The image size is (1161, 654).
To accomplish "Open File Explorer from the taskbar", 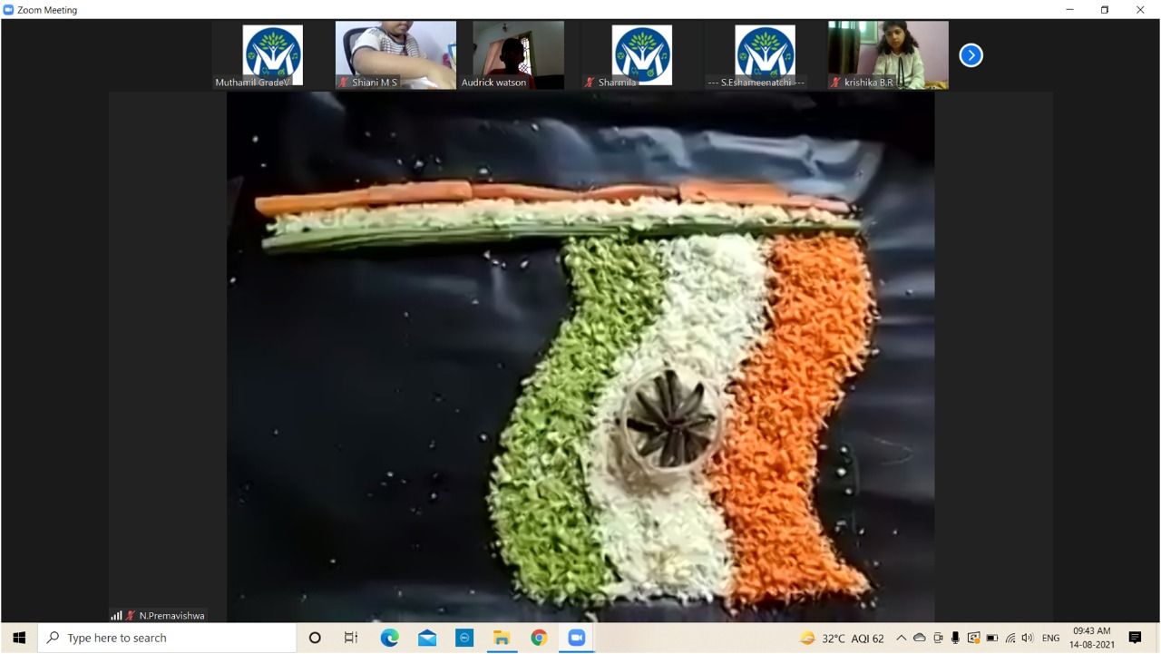I will [x=502, y=638].
